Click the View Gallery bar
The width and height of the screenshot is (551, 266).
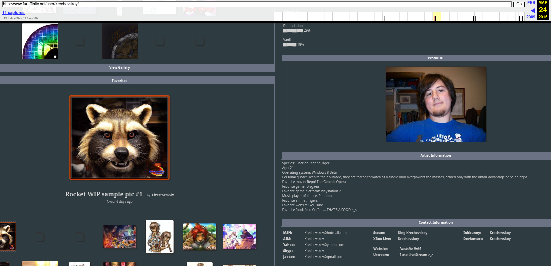click(119, 67)
